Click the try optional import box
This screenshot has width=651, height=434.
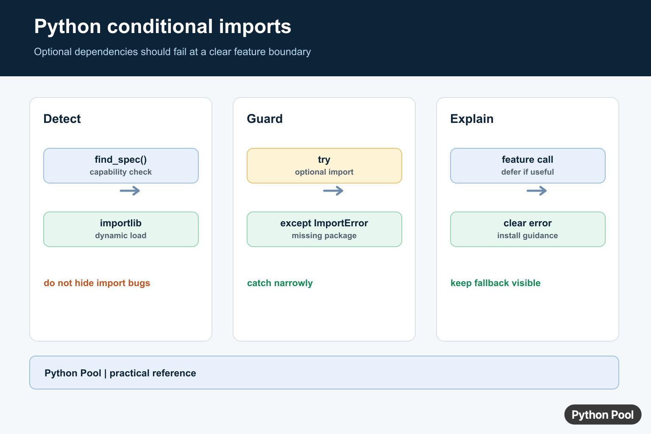click(x=324, y=166)
